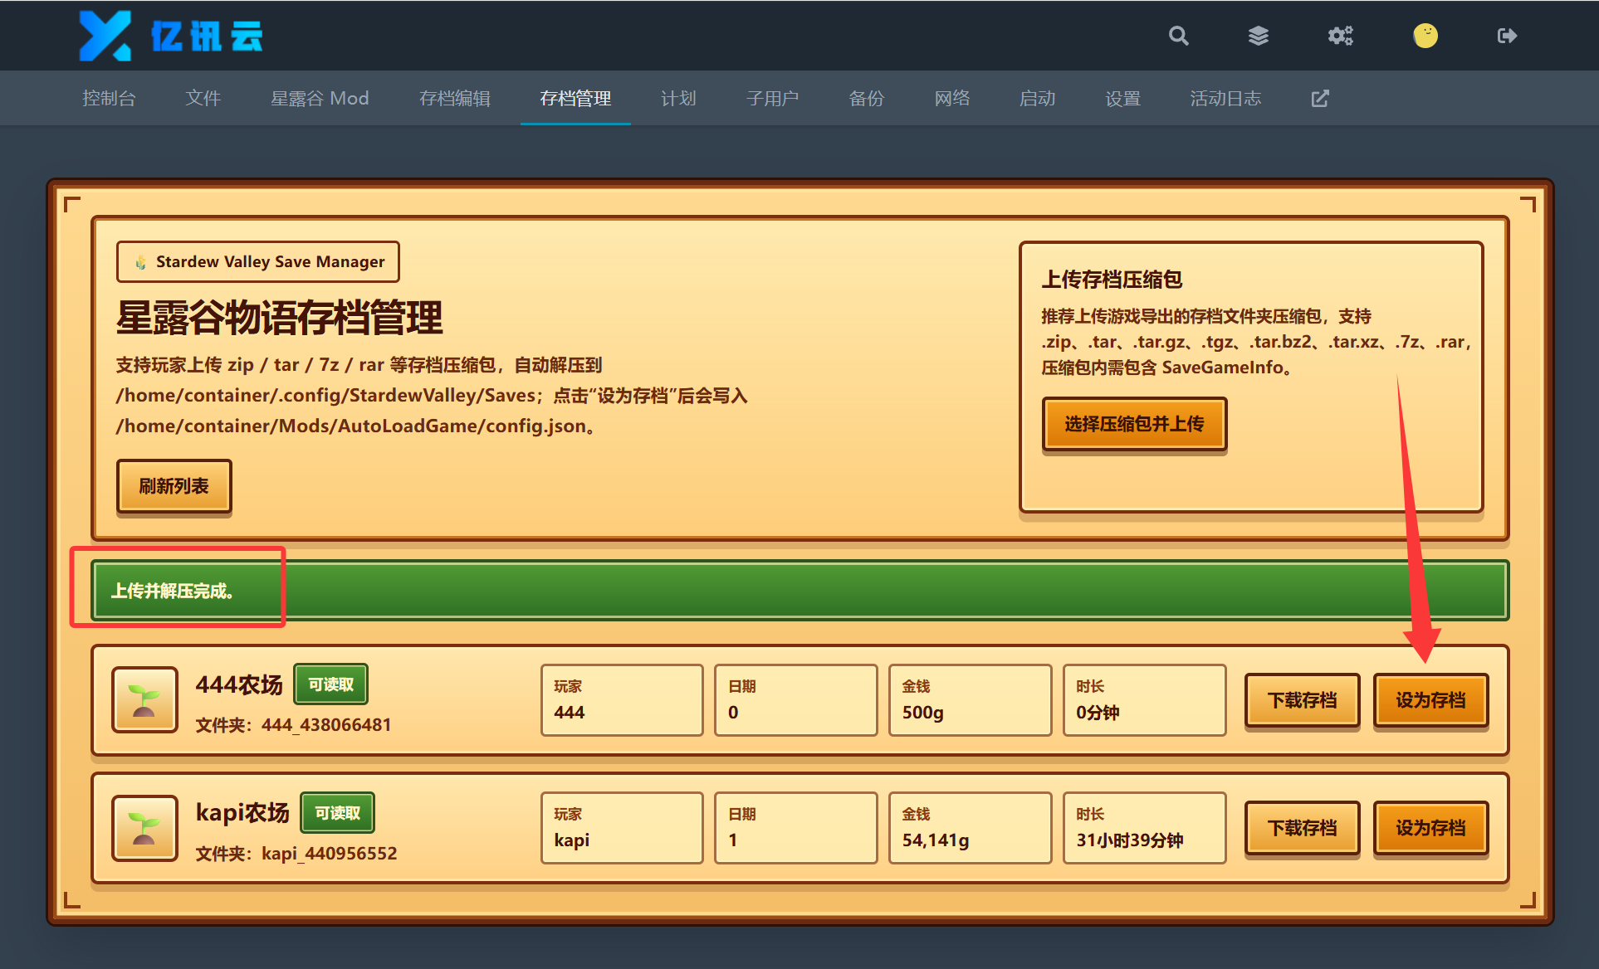Click the 日期 0 field of 444农场
This screenshot has height=969, width=1599.
[795, 700]
